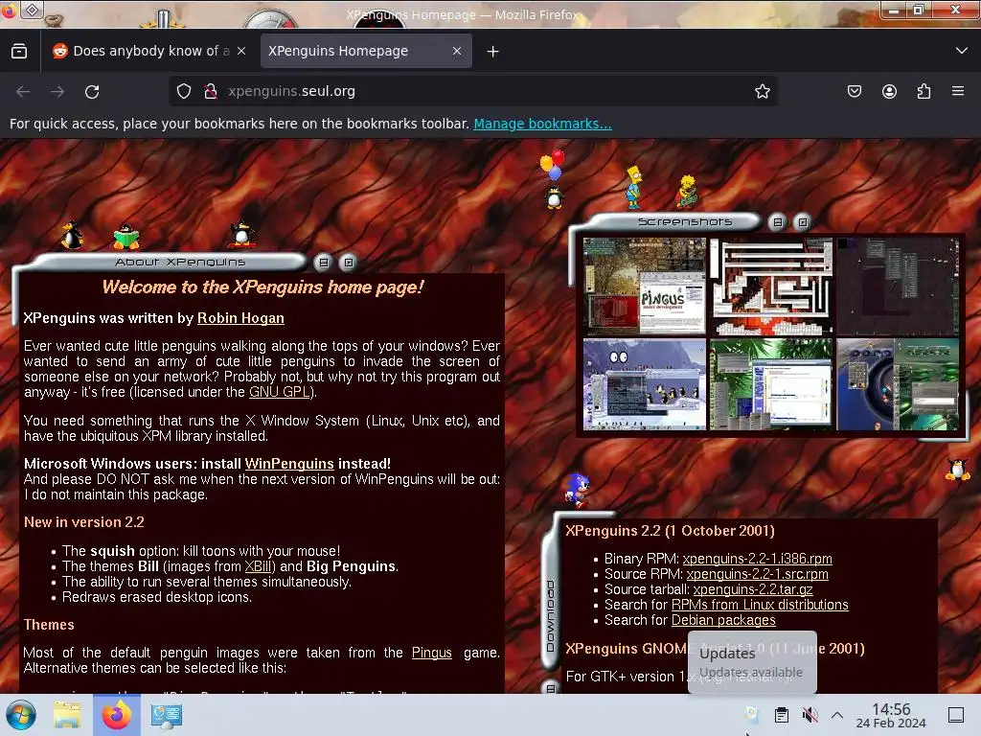
Task: Click the Firefox View icon
Action: coord(19,51)
